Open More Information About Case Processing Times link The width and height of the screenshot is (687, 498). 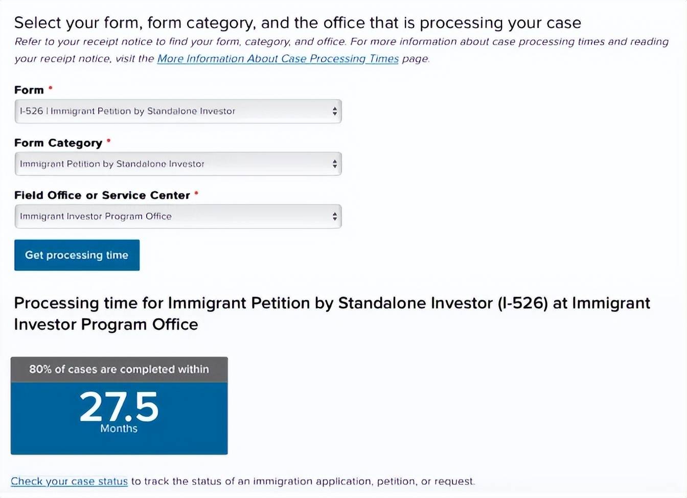coord(278,59)
